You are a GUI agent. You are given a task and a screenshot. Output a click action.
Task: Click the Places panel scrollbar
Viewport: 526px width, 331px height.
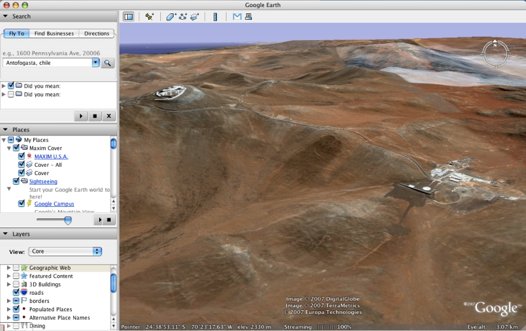pos(113,144)
